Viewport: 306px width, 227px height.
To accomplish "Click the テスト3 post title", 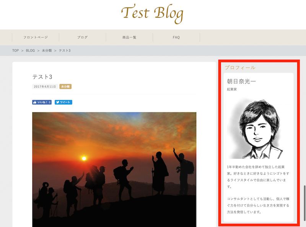I will point(42,77).
